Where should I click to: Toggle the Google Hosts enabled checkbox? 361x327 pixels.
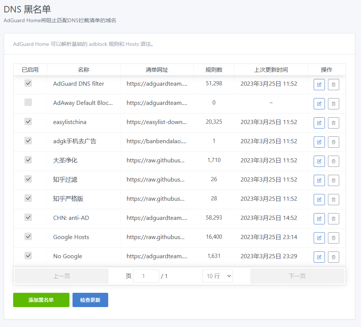28,236
